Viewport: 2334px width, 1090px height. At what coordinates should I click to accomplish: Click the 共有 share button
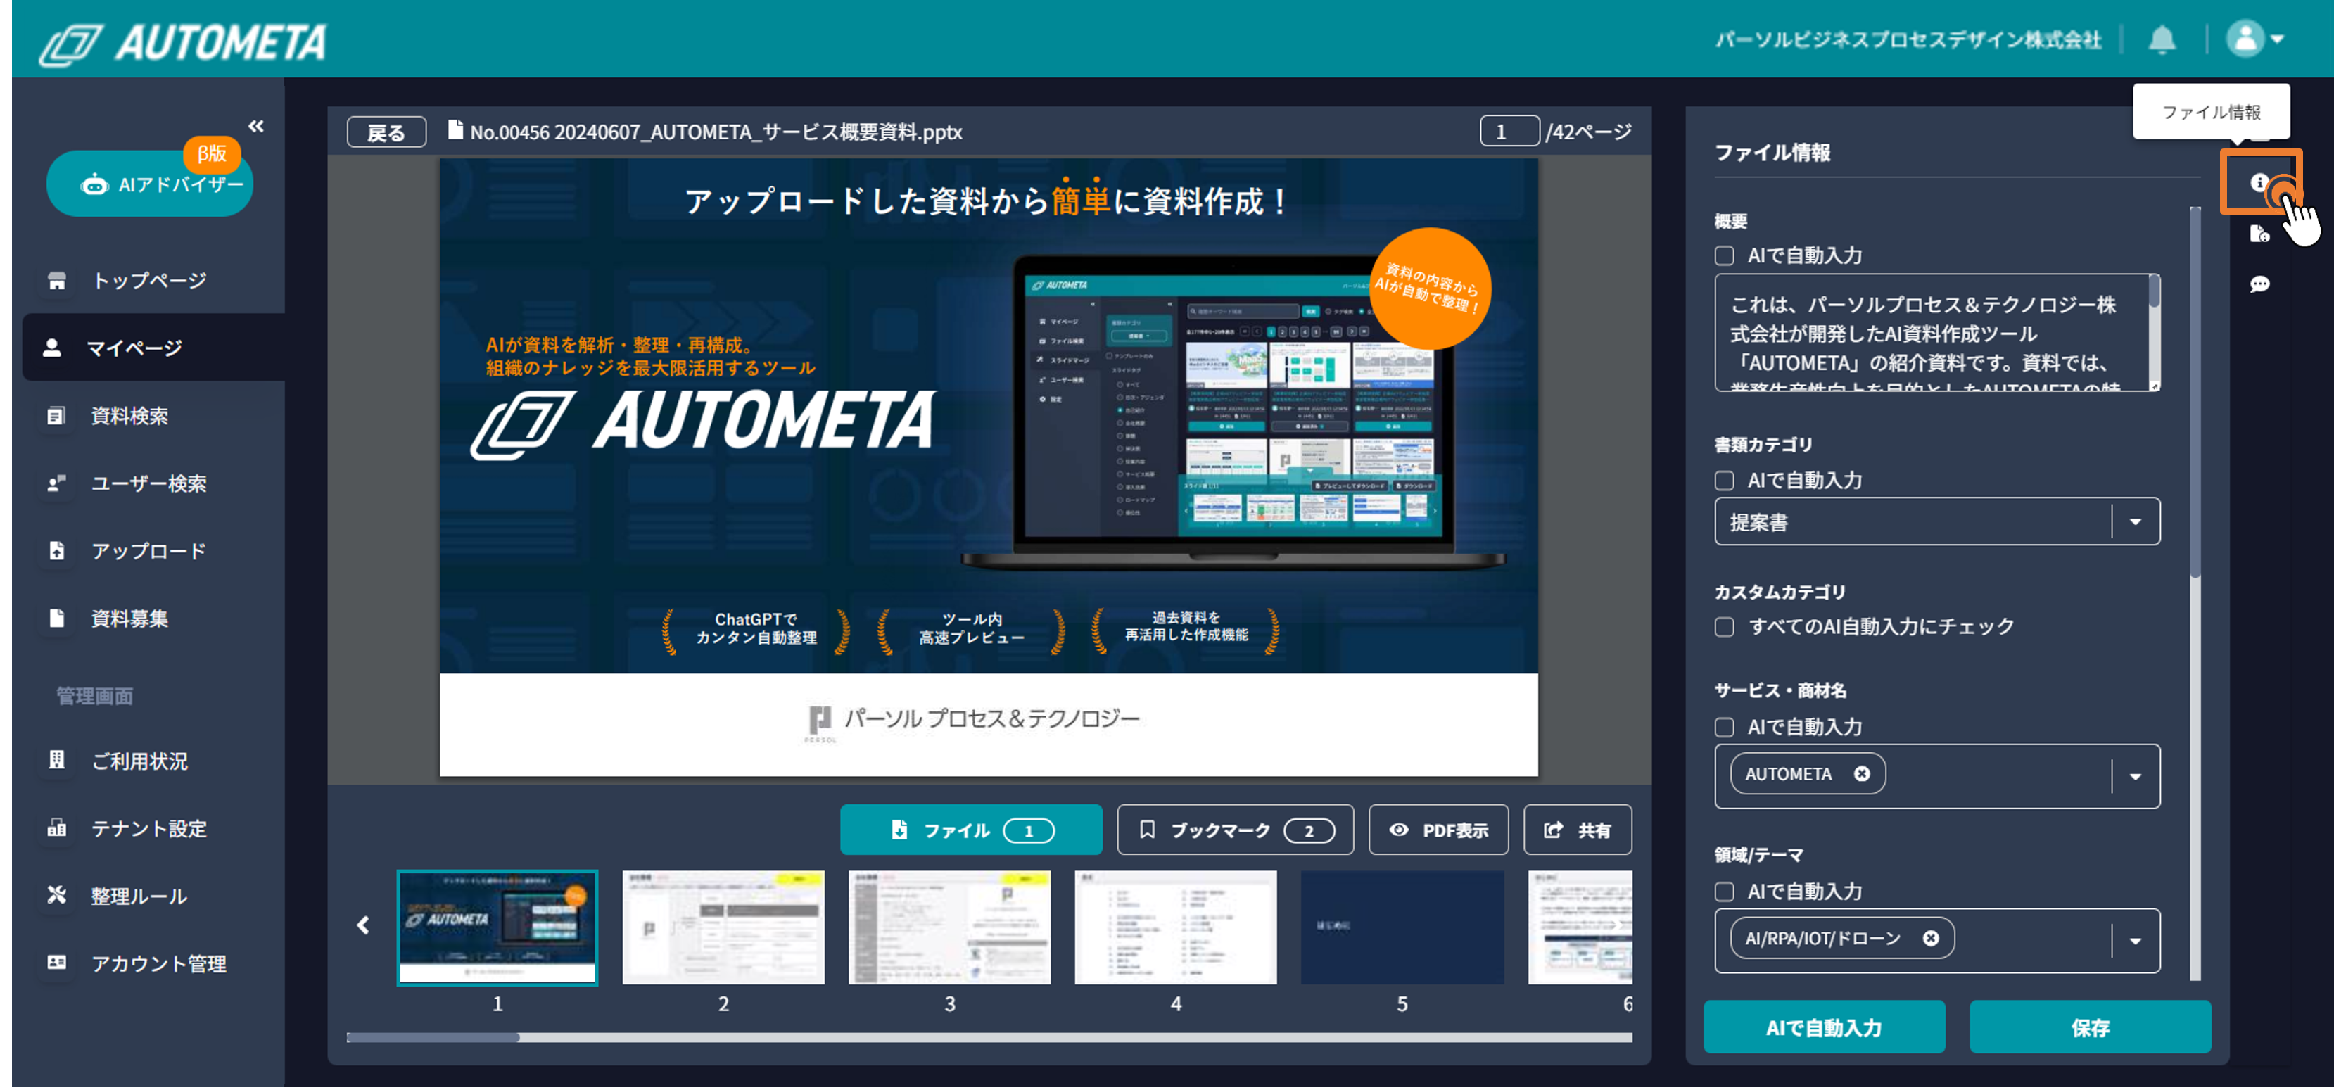(1578, 830)
